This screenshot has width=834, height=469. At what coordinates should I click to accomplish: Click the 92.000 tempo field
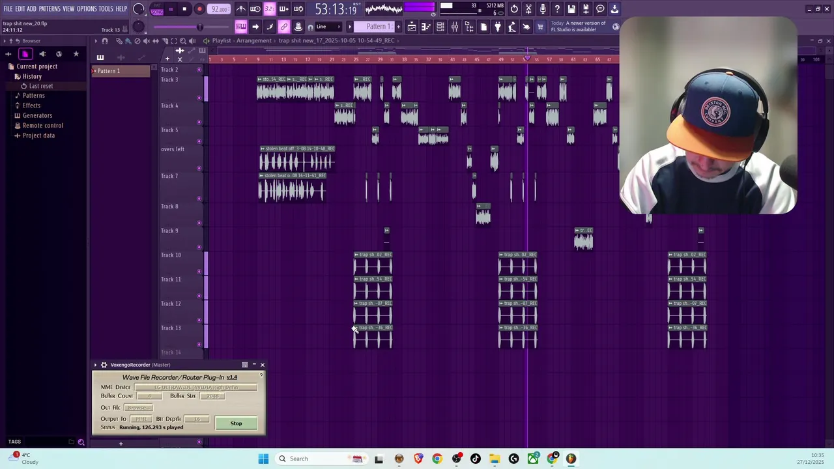tap(220, 9)
